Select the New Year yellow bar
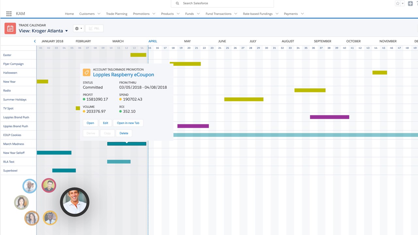The height and width of the screenshot is (235, 418). pos(42,82)
